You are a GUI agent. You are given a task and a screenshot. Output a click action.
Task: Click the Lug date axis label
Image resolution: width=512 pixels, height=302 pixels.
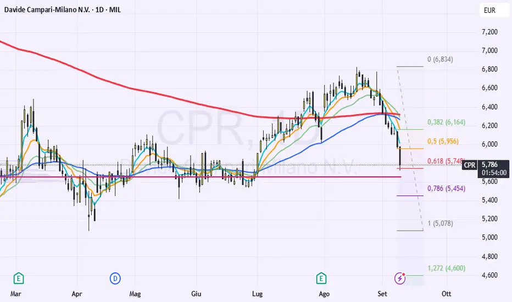pos(257,294)
